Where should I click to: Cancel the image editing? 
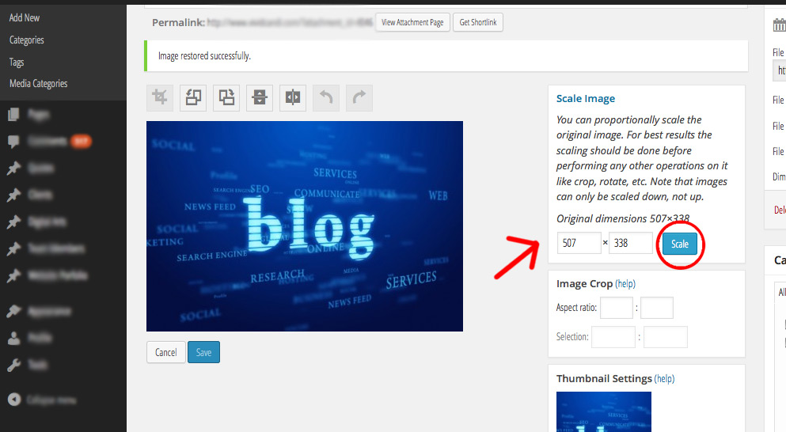pyautogui.click(x=166, y=352)
